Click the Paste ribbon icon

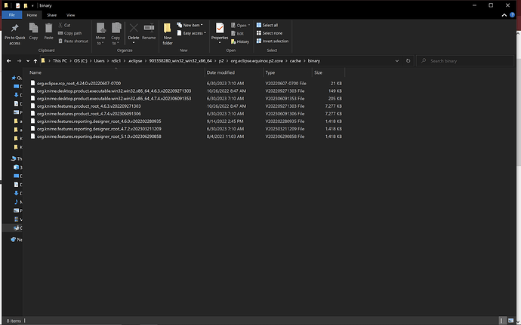click(48, 32)
